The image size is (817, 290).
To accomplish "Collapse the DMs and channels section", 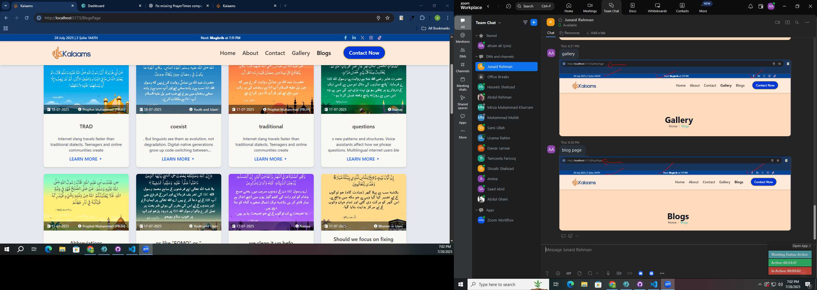I will click(x=476, y=57).
